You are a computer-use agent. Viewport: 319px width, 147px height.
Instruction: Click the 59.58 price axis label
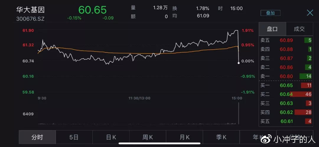pyautogui.click(x=28, y=92)
